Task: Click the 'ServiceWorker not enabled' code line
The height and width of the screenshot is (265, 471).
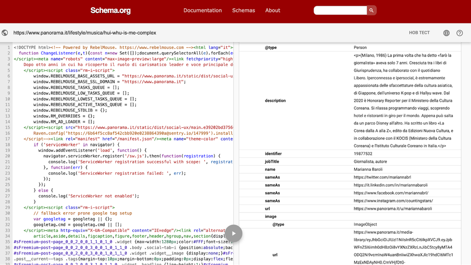Action: click(88, 196)
